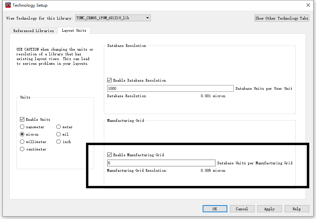This screenshot has height=219, width=316.
Task: Click Show Other Technology Tabs button
Action: [282, 18]
